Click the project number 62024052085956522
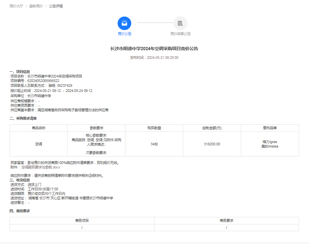The width and height of the screenshot is (309, 244). coord(43,81)
